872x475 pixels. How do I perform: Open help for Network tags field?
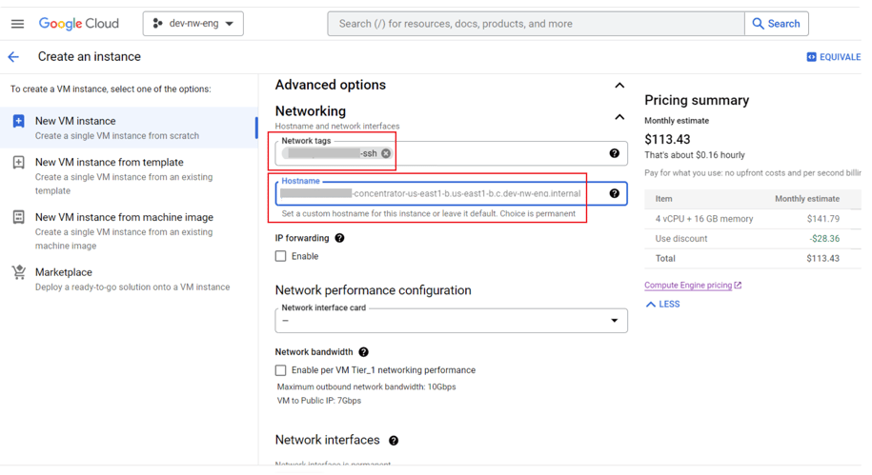point(614,153)
